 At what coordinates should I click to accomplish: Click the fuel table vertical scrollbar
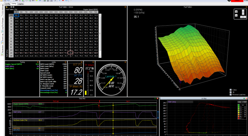click(x=100, y=35)
